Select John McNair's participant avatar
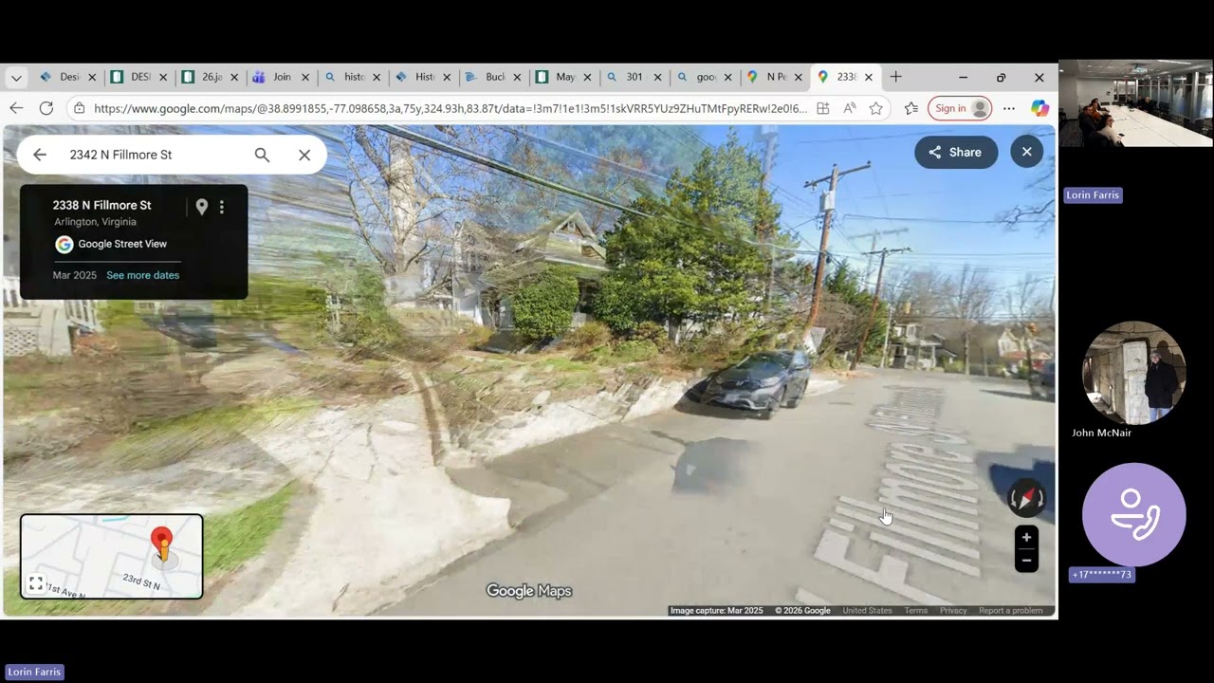Image resolution: width=1214 pixels, height=683 pixels. [1134, 373]
